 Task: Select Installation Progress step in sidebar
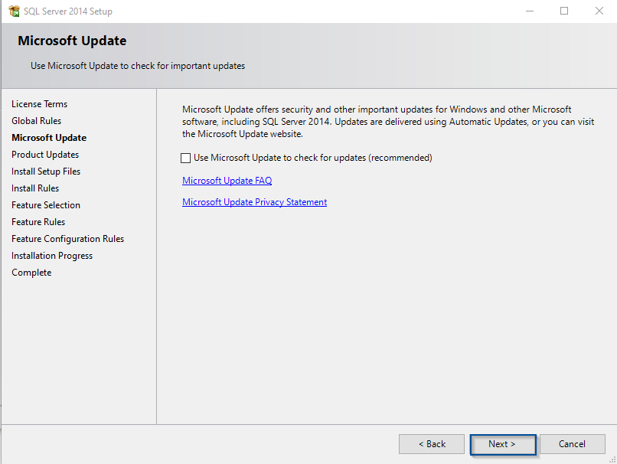(52, 256)
